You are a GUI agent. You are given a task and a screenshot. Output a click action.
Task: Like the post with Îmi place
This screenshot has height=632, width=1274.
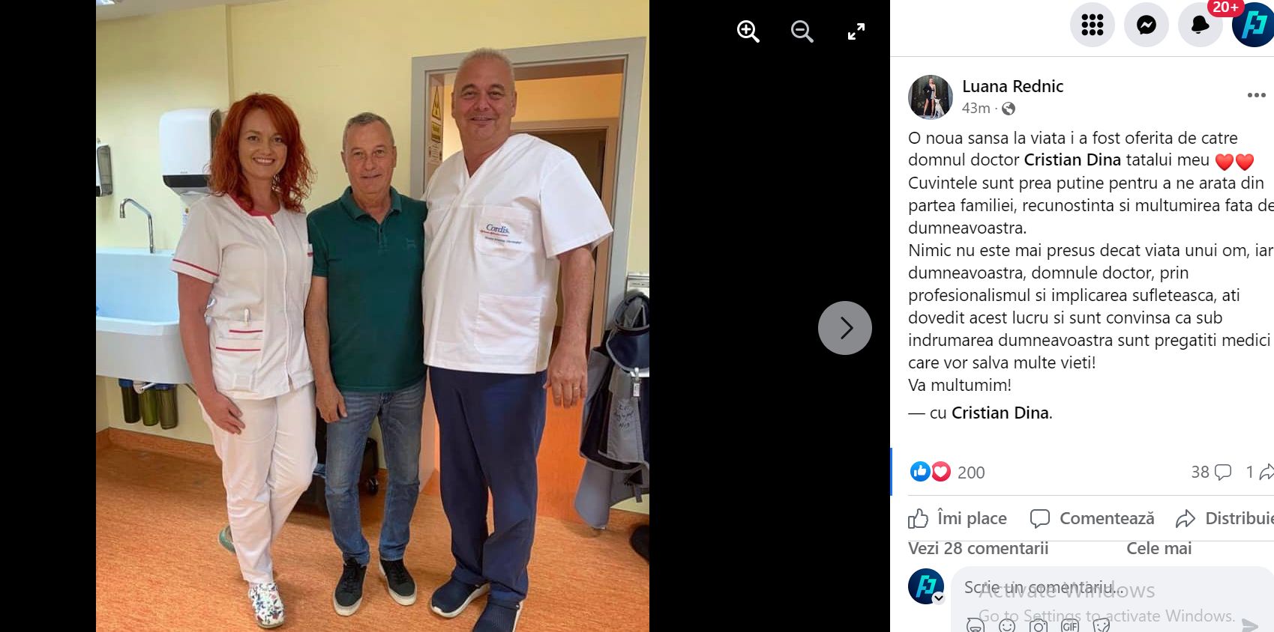click(958, 518)
